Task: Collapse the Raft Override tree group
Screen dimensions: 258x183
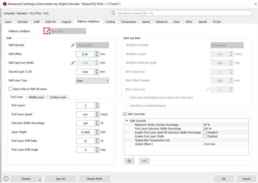Action: [x=127, y=121]
